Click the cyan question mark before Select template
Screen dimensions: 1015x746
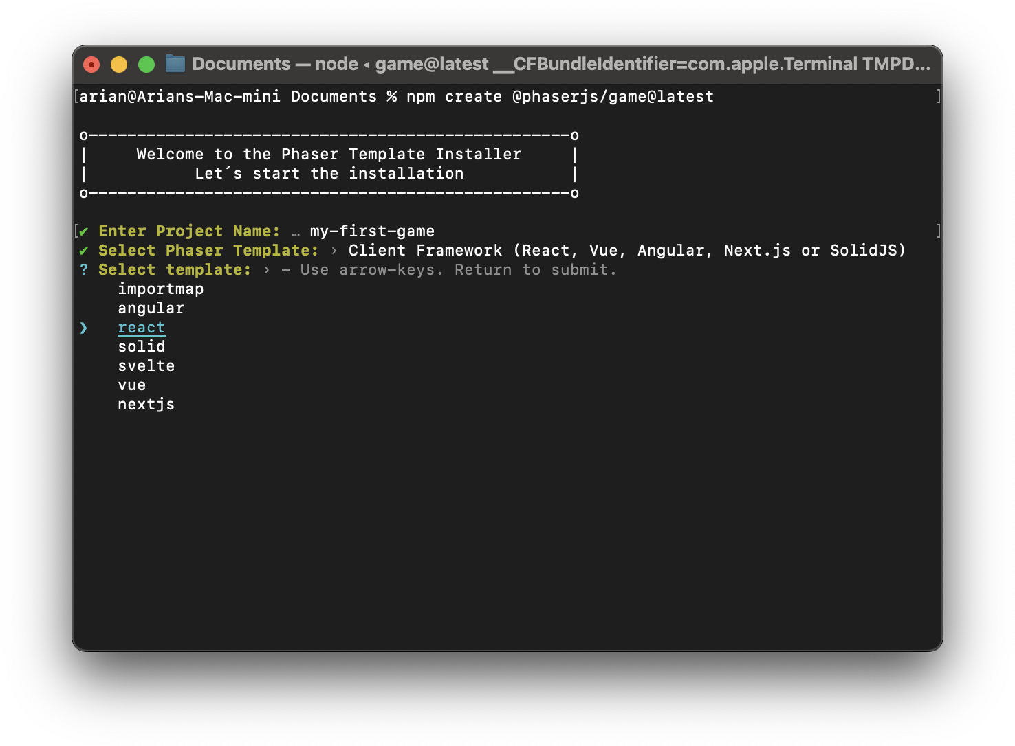pyautogui.click(x=83, y=270)
